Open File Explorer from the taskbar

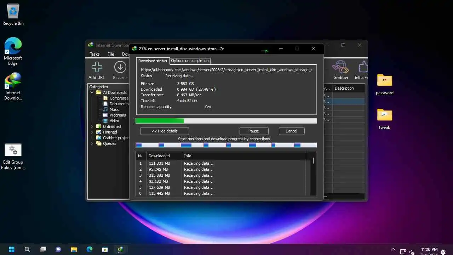(x=74, y=249)
